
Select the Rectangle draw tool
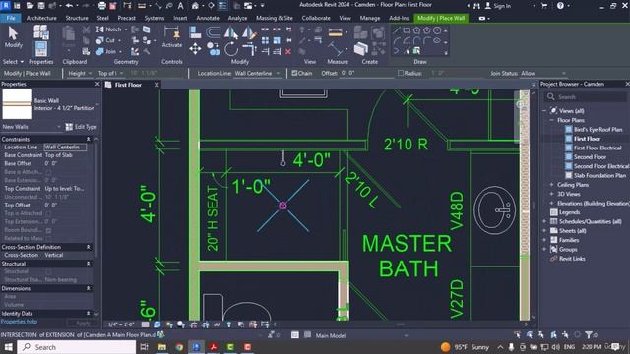(407, 30)
